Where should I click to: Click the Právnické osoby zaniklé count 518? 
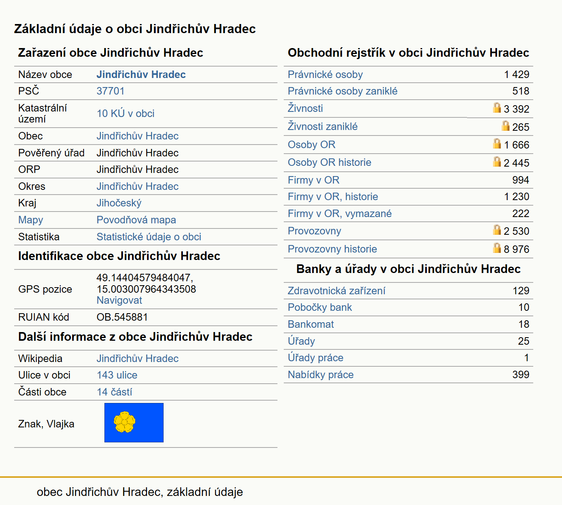pyautogui.click(x=521, y=91)
